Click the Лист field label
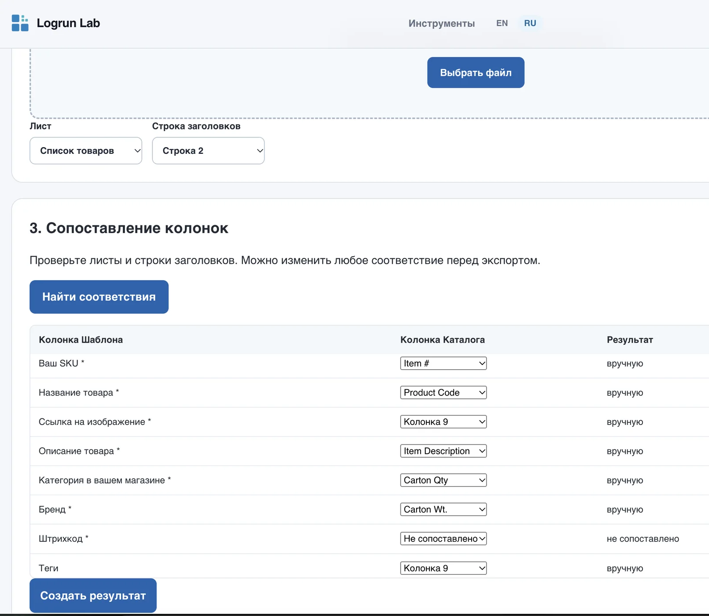 (x=40, y=126)
